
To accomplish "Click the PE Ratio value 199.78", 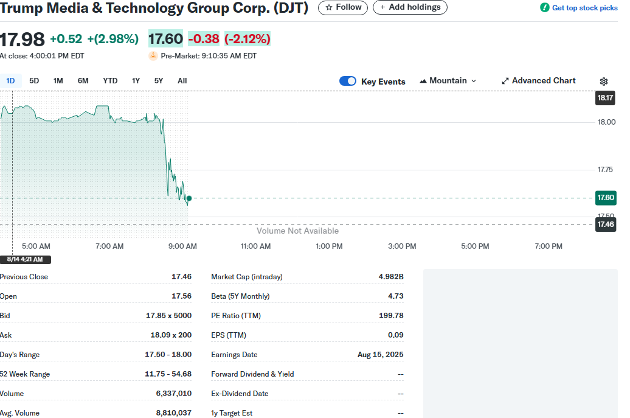I will (x=391, y=316).
